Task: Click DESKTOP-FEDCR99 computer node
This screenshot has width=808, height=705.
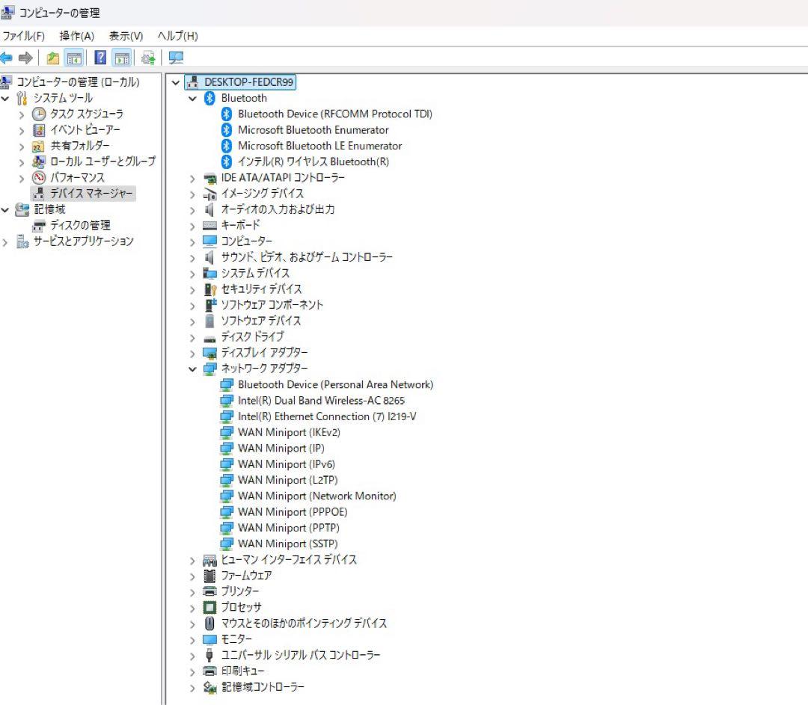Action: pyautogui.click(x=239, y=82)
